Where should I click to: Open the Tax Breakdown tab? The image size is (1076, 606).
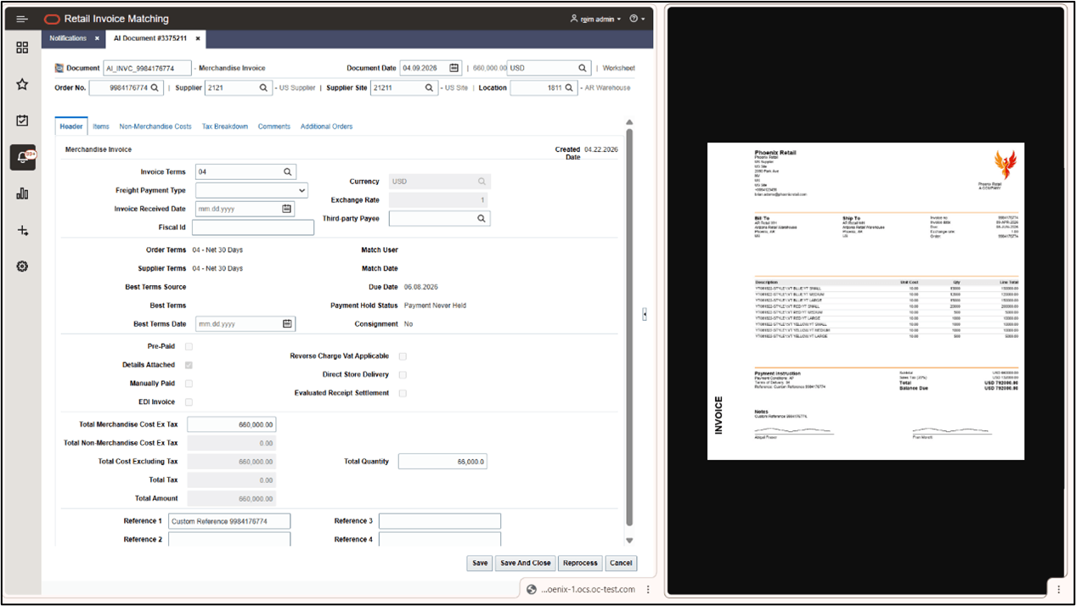pyautogui.click(x=225, y=126)
